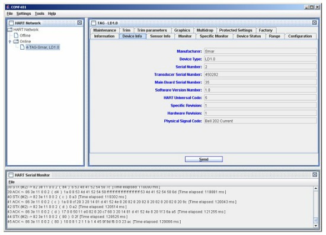
Task: Select the Device Info tab
Action: (x=132, y=36)
